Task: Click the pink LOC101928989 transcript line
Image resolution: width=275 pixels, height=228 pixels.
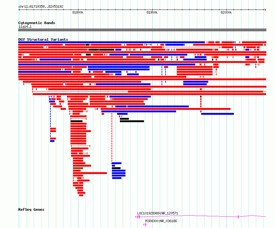Action: 201,217
